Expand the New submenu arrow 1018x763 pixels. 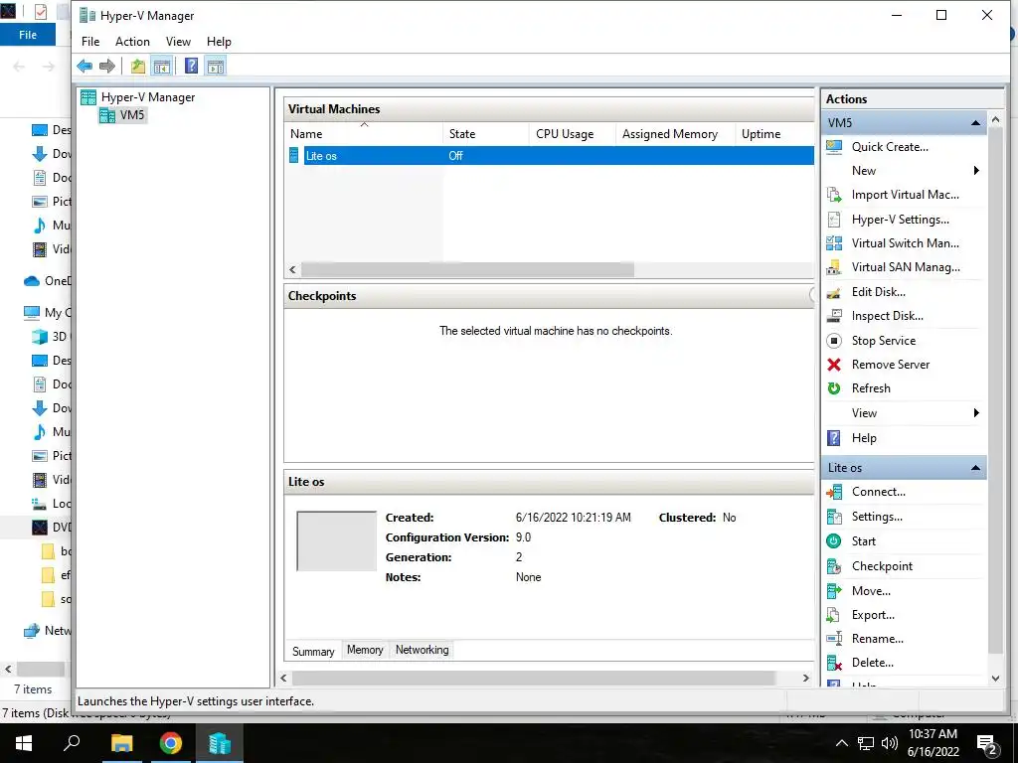pos(976,171)
